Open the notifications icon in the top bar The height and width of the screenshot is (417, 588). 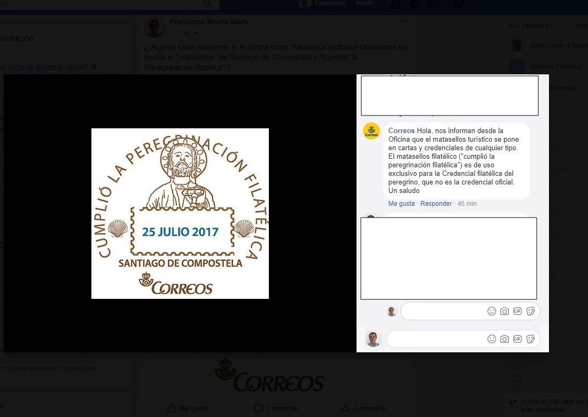click(432, 4)
